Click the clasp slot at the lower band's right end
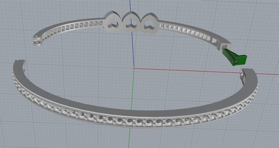The image size is (279, 148). point(243,78)
